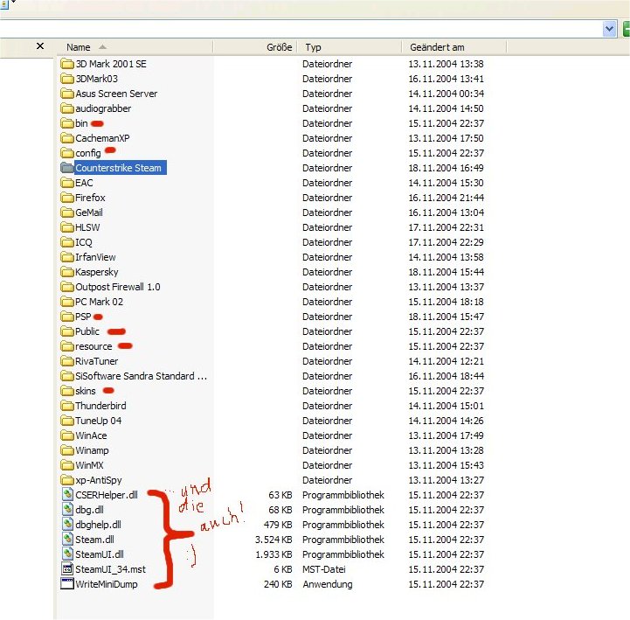Click the WriteMiniDump application icon
The width and height of the screenshot is (630, 620).
pos(67,584)
